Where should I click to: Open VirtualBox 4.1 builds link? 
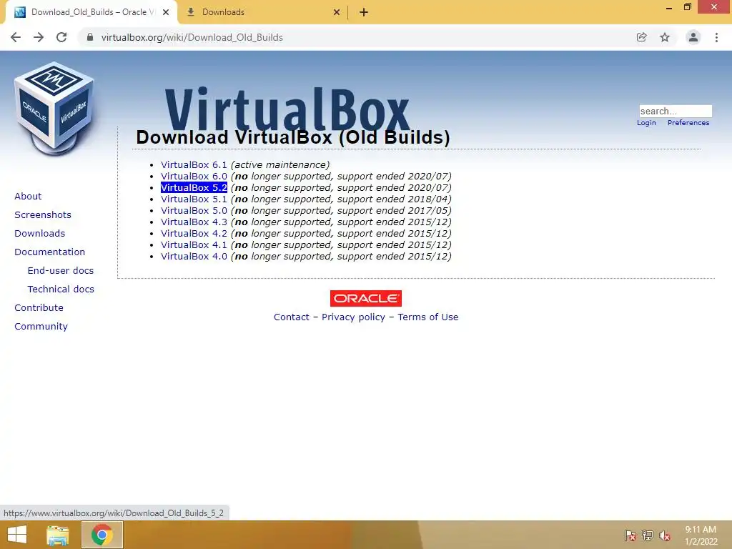(x=194, y=245)
